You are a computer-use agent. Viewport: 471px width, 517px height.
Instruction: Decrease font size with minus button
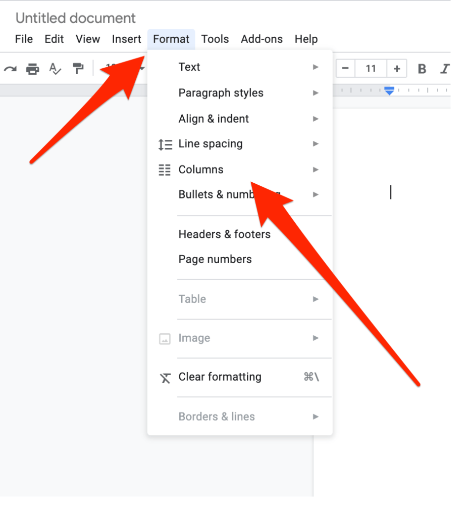click(345, 69)
